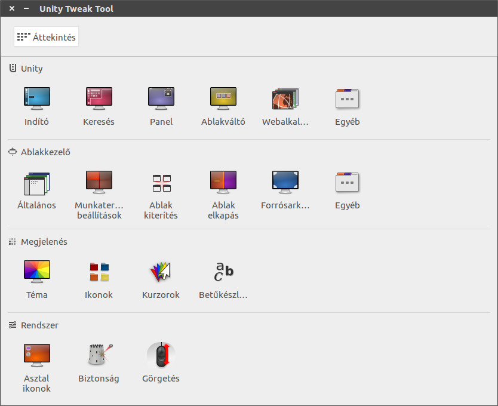Click the Áttekintés overview button
The width and height of the screenshot is (498, 406).
[x=46, y=37]
